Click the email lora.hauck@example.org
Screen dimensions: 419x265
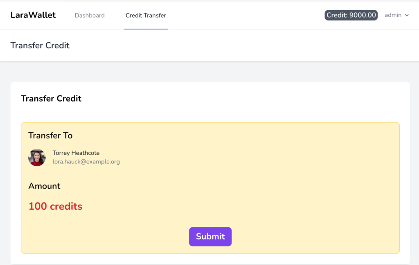click(x=86, y=162)
